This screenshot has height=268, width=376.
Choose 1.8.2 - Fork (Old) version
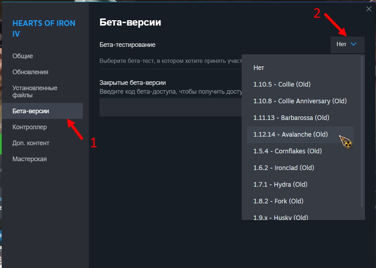point(300,201)
